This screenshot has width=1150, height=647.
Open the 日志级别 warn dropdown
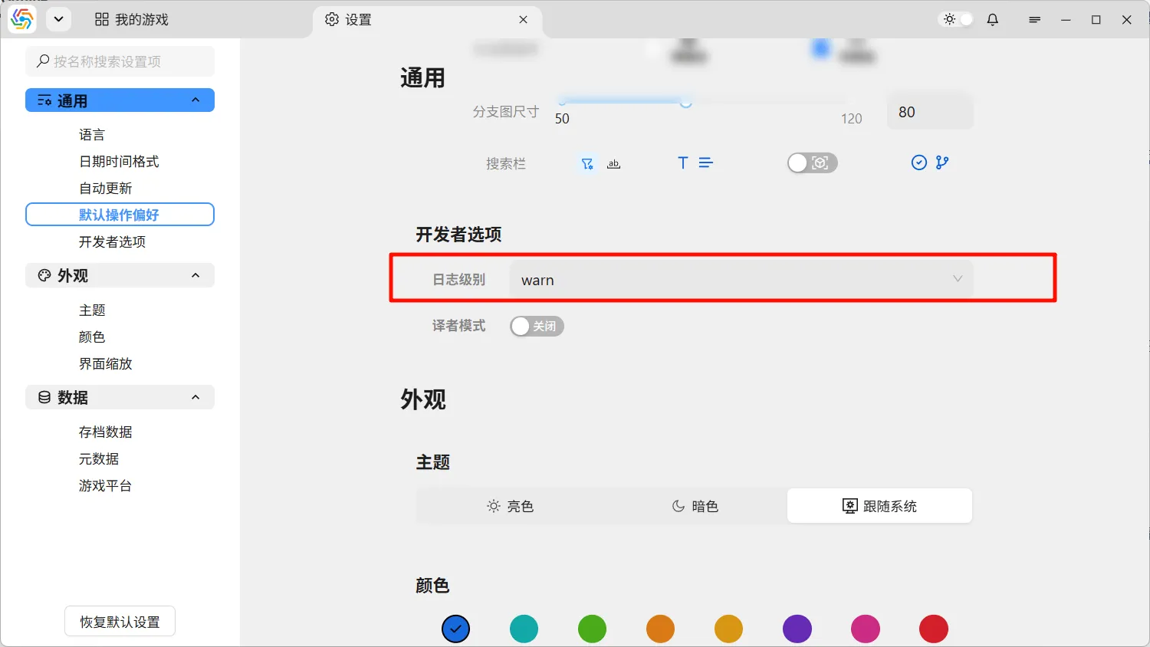pos(741,280)
